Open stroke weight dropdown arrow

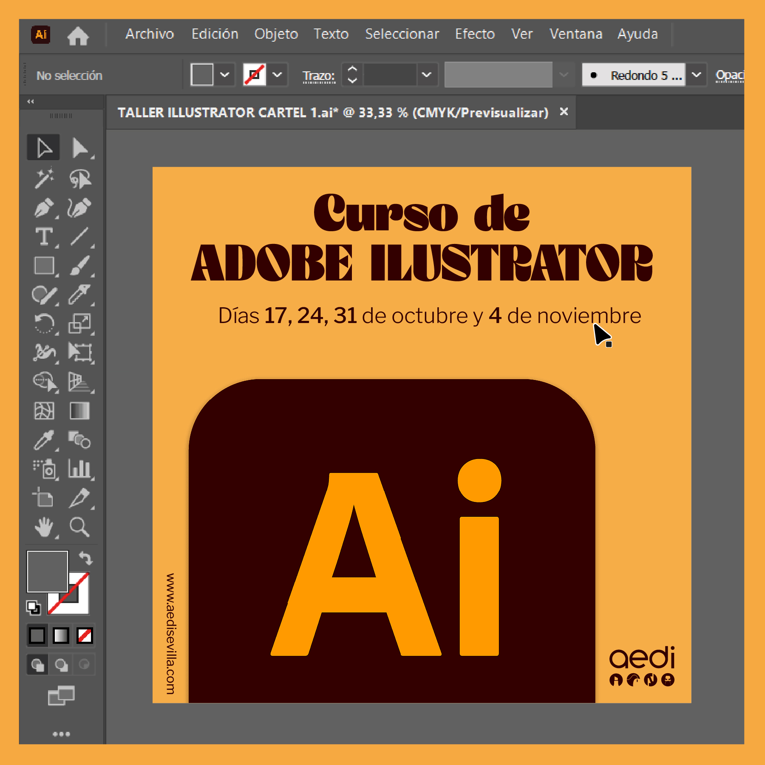426,75
